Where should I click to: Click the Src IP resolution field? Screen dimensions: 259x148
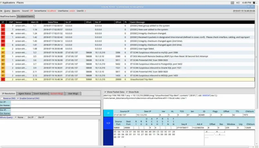[x=55, y=102]
